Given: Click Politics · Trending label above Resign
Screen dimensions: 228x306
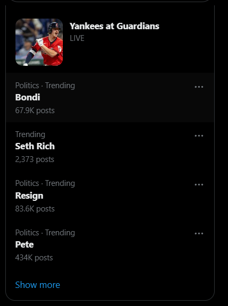Looking at the screenshot, I should [45, 183].
